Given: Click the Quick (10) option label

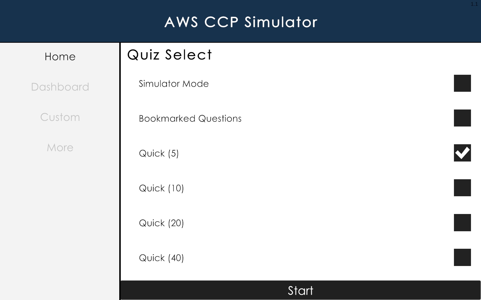Looking at the screenshot, I should 161,188.
